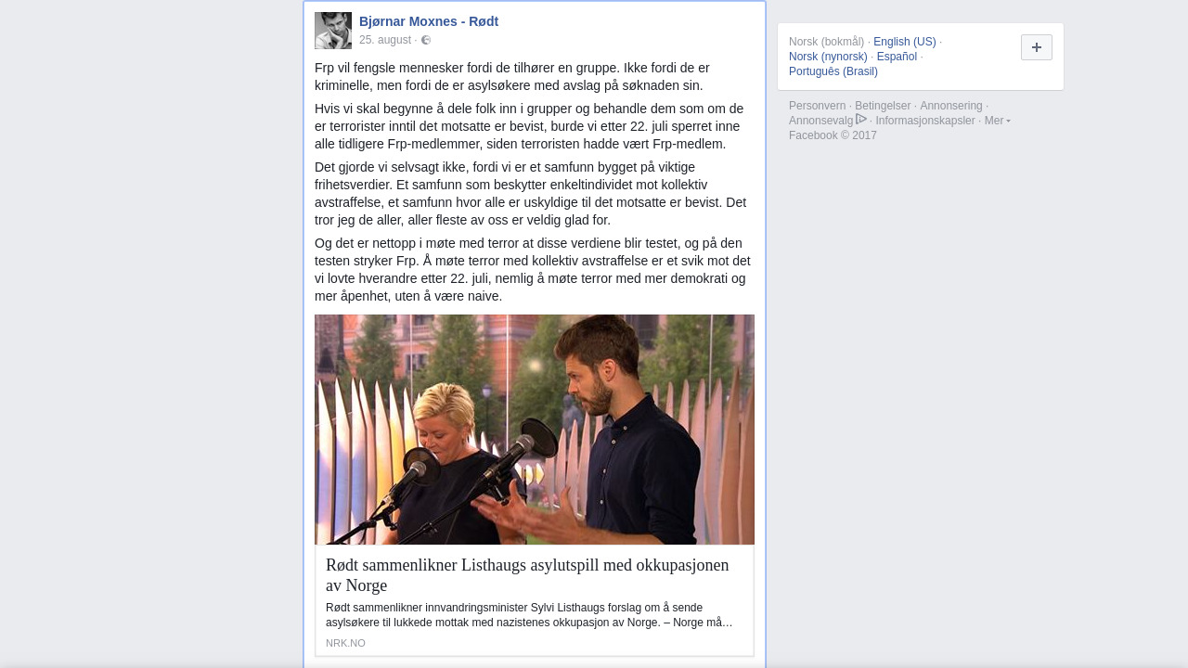Open Bjørnar Moxnes - Rødt page link
Image resolution: width=1188 pixels, height=668 pixels.
[x=429, y=21]
